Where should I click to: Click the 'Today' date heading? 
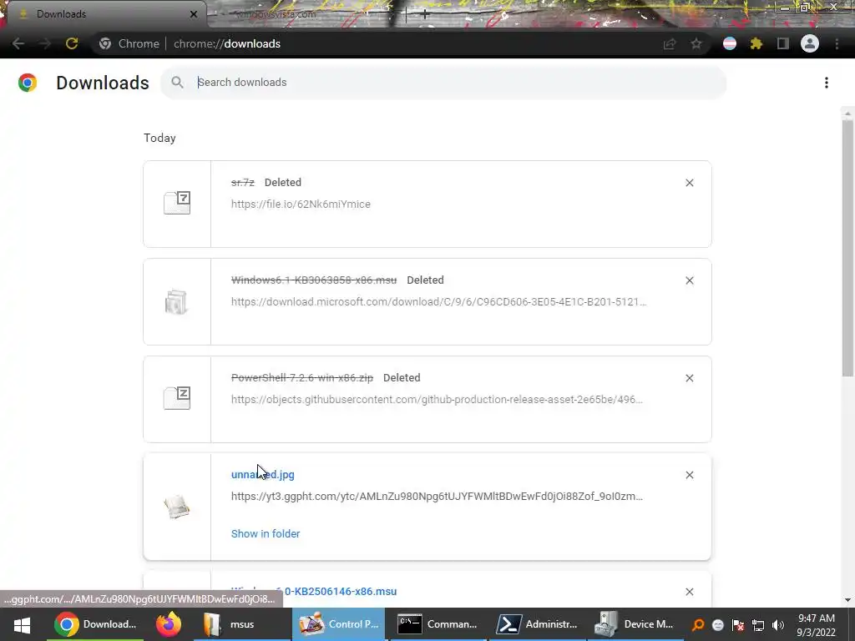(159, 138)
